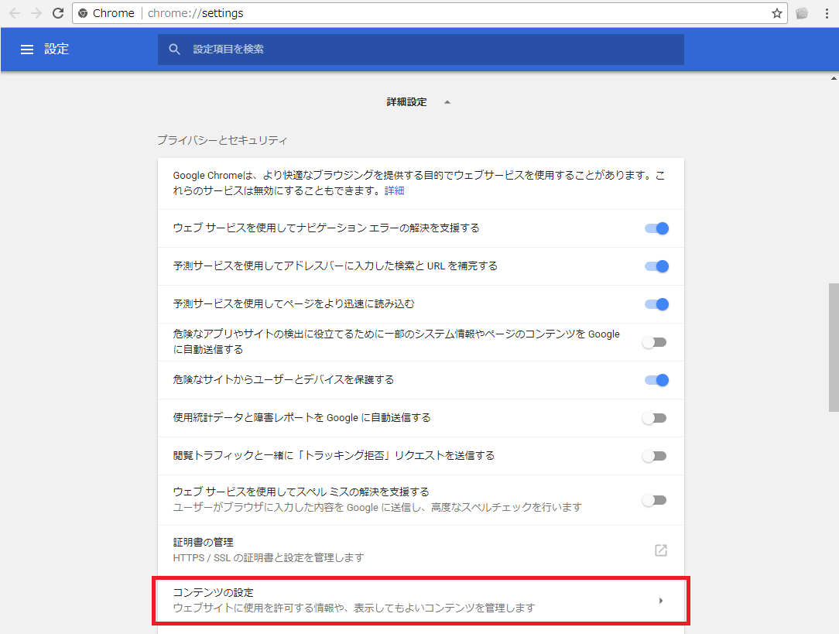Focus the 設定項目を検索 search field

(420, 50)
